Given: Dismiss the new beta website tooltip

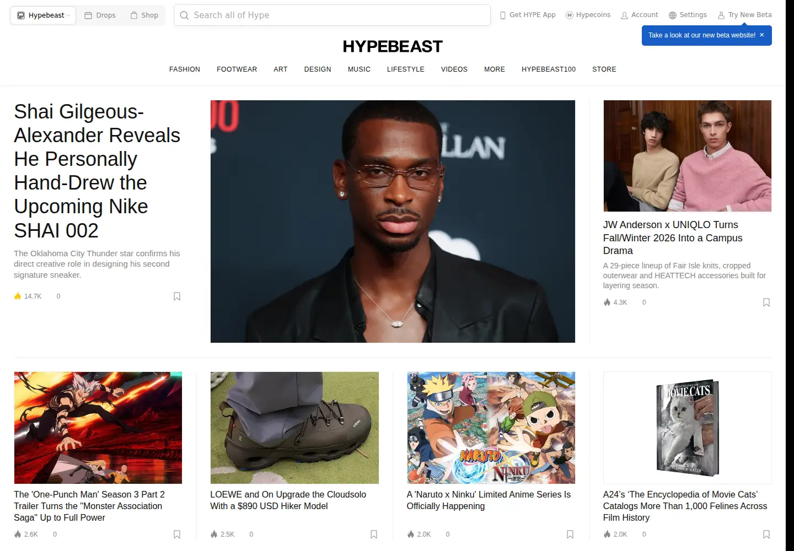Looking at the screenshot, I should coord(762,35).
